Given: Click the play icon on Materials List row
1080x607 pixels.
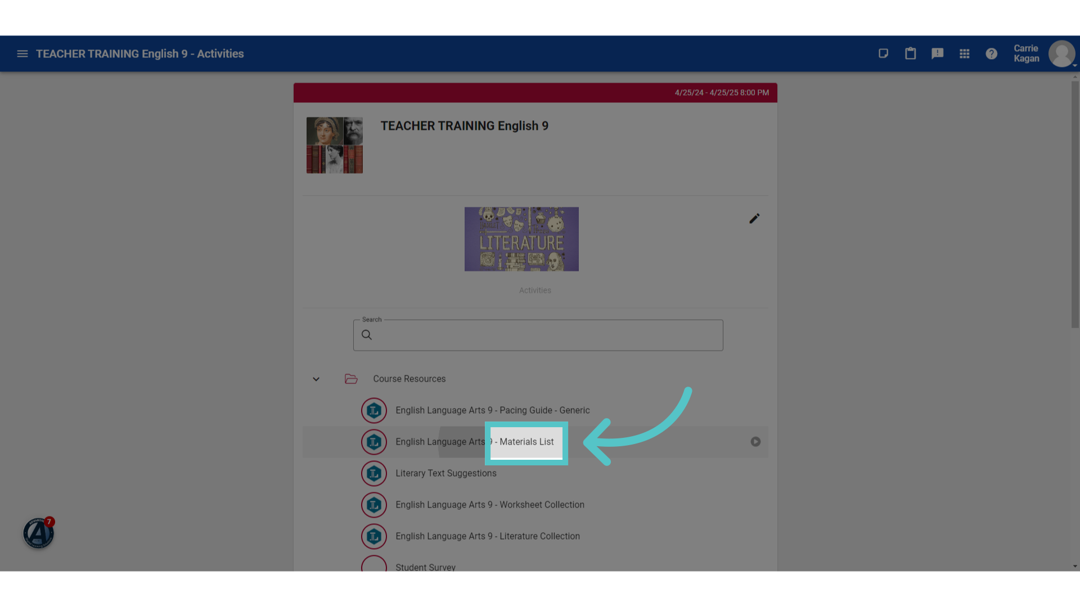Looking at the screenshot, I should pos(755,442).
